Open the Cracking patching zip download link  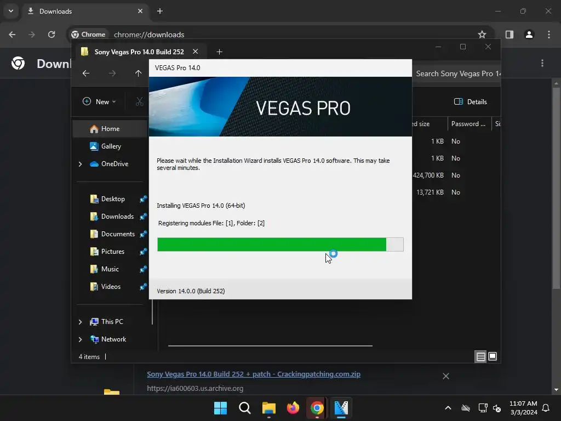[x=254, y=374]
